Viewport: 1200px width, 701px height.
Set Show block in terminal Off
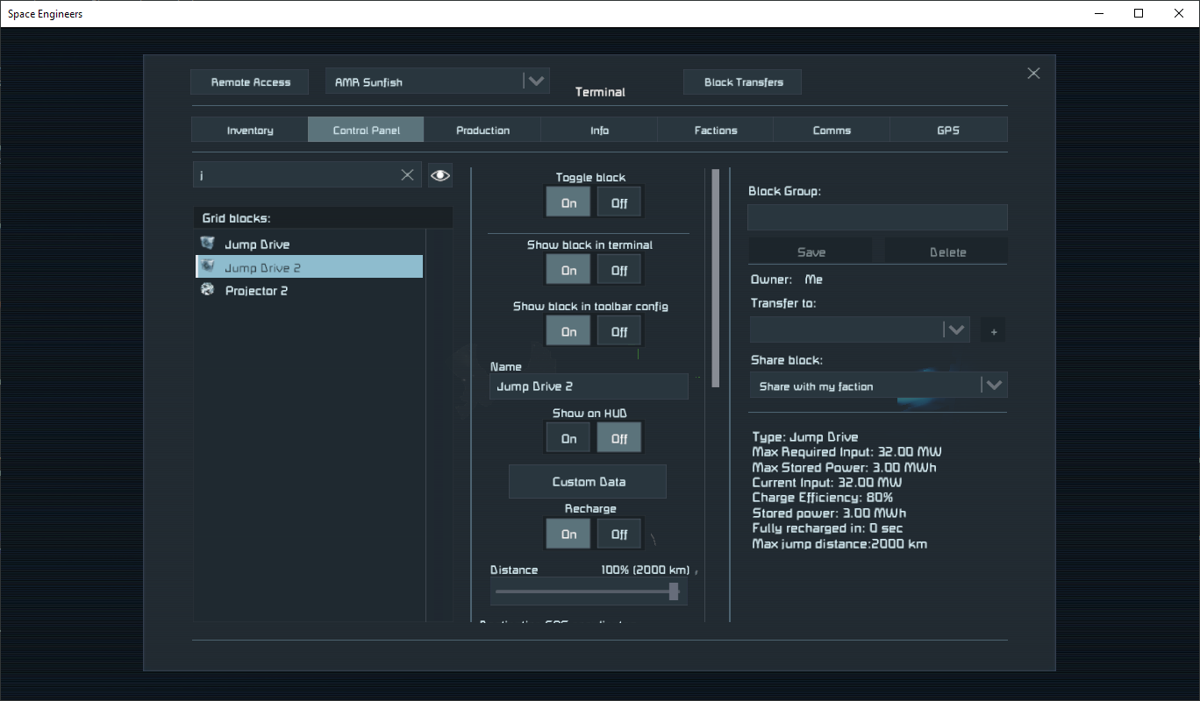click(619, 270)
